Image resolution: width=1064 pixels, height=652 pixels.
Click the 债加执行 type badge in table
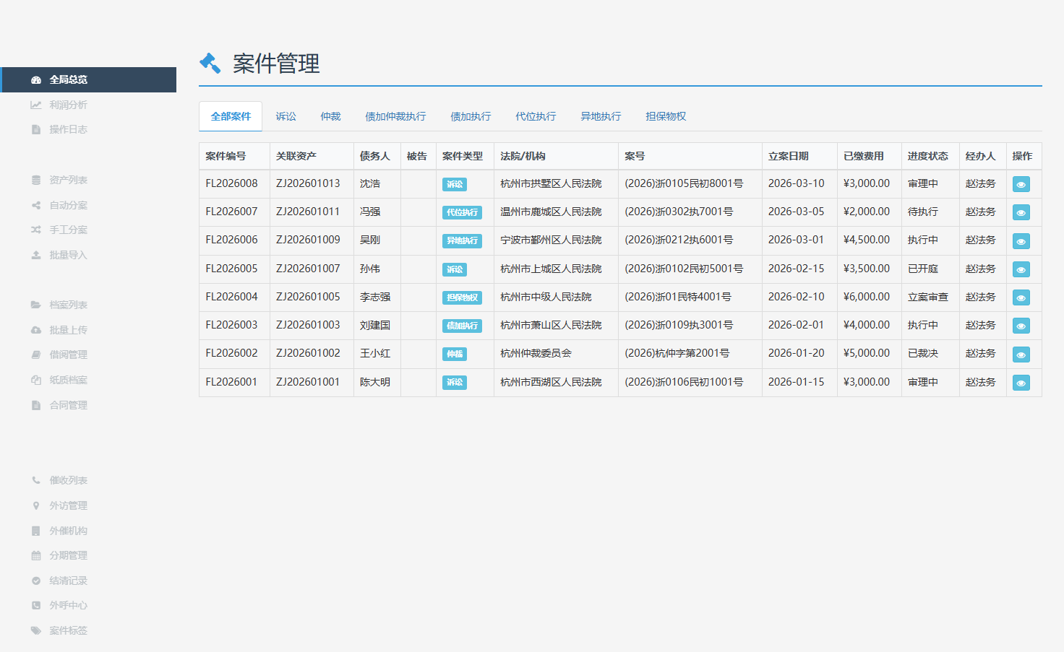pyautogui.click(x=462, y=326)
